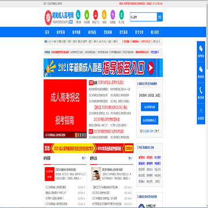Open the red square news thumbnail
The height and width of the screenshot is (208, 208).
point(50,174)
